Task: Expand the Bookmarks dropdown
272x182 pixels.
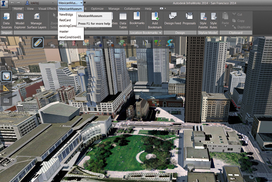Action: [x=137, y=22]
